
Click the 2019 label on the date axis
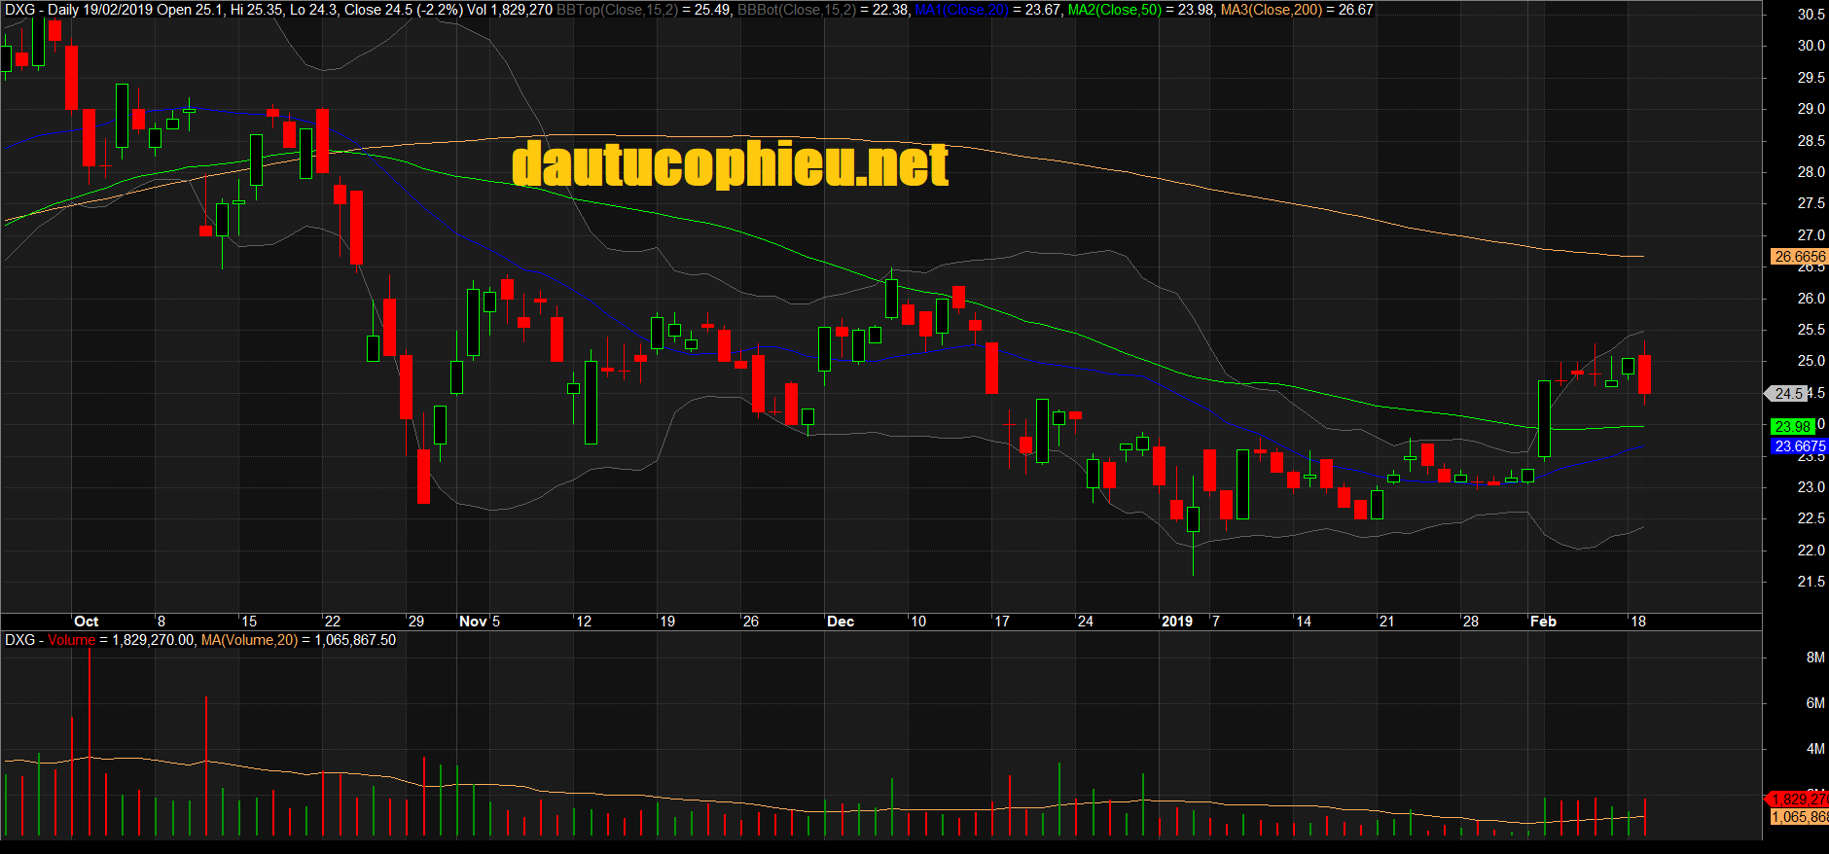point(1176,622)
